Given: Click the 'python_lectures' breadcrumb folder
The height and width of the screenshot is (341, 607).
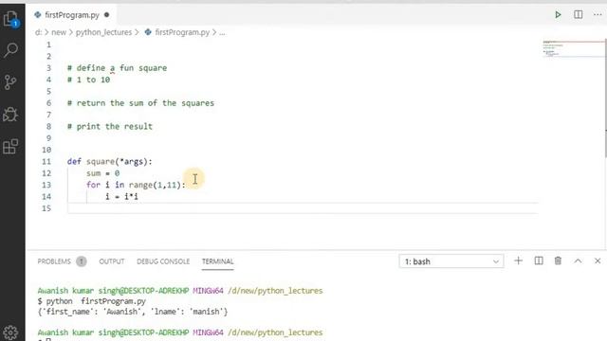Looking at the screenshot, I should tap(103, 32).
